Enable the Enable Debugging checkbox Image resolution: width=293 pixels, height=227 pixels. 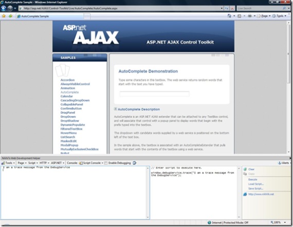pos(106,163)
